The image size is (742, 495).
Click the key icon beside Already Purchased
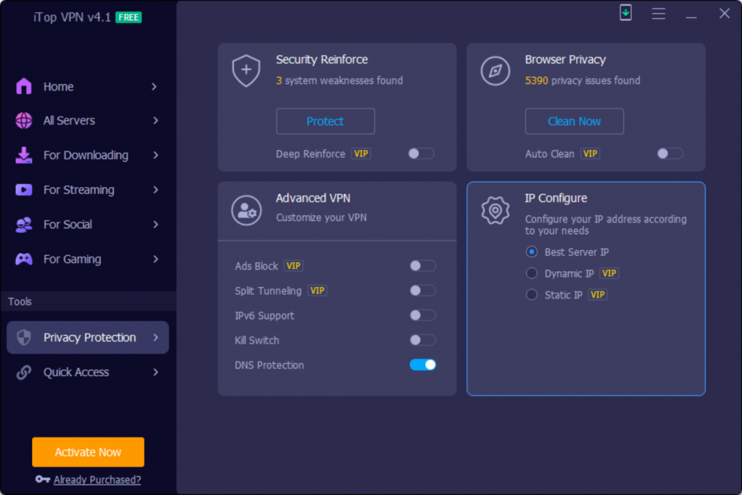(x=43, y=479)
